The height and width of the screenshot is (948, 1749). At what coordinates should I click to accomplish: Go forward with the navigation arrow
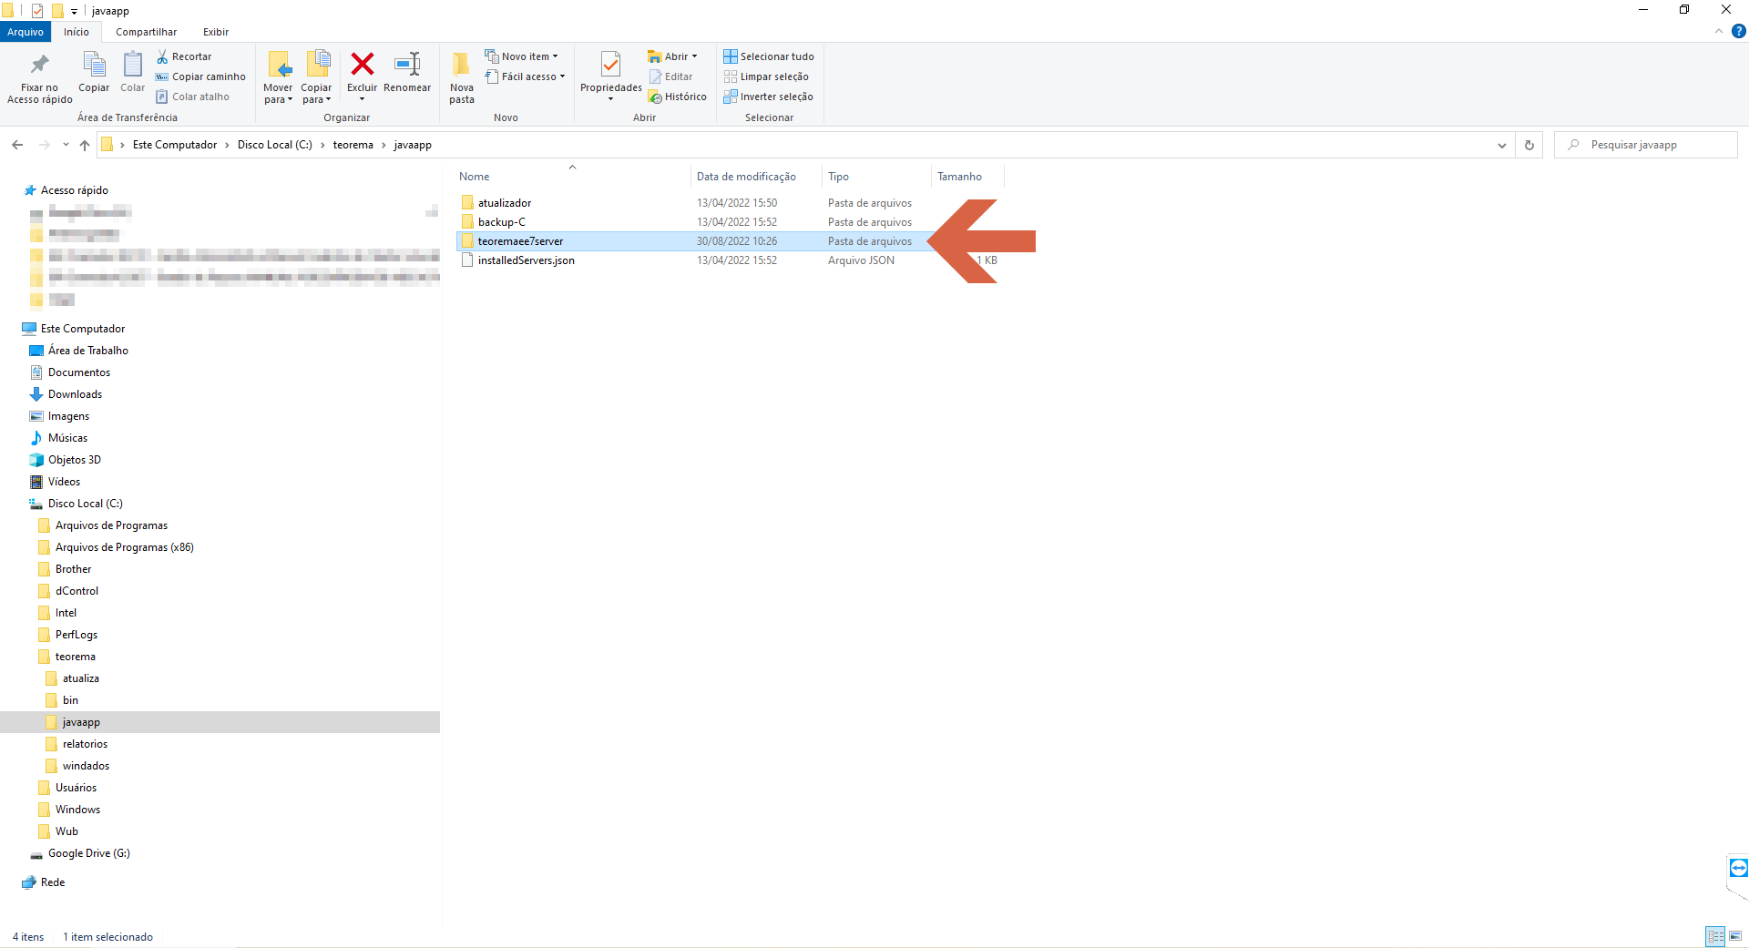(44, 145)
